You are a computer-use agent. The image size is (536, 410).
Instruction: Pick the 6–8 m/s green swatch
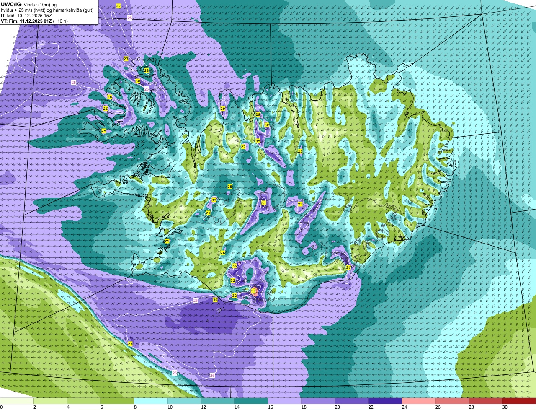(117, 401)
